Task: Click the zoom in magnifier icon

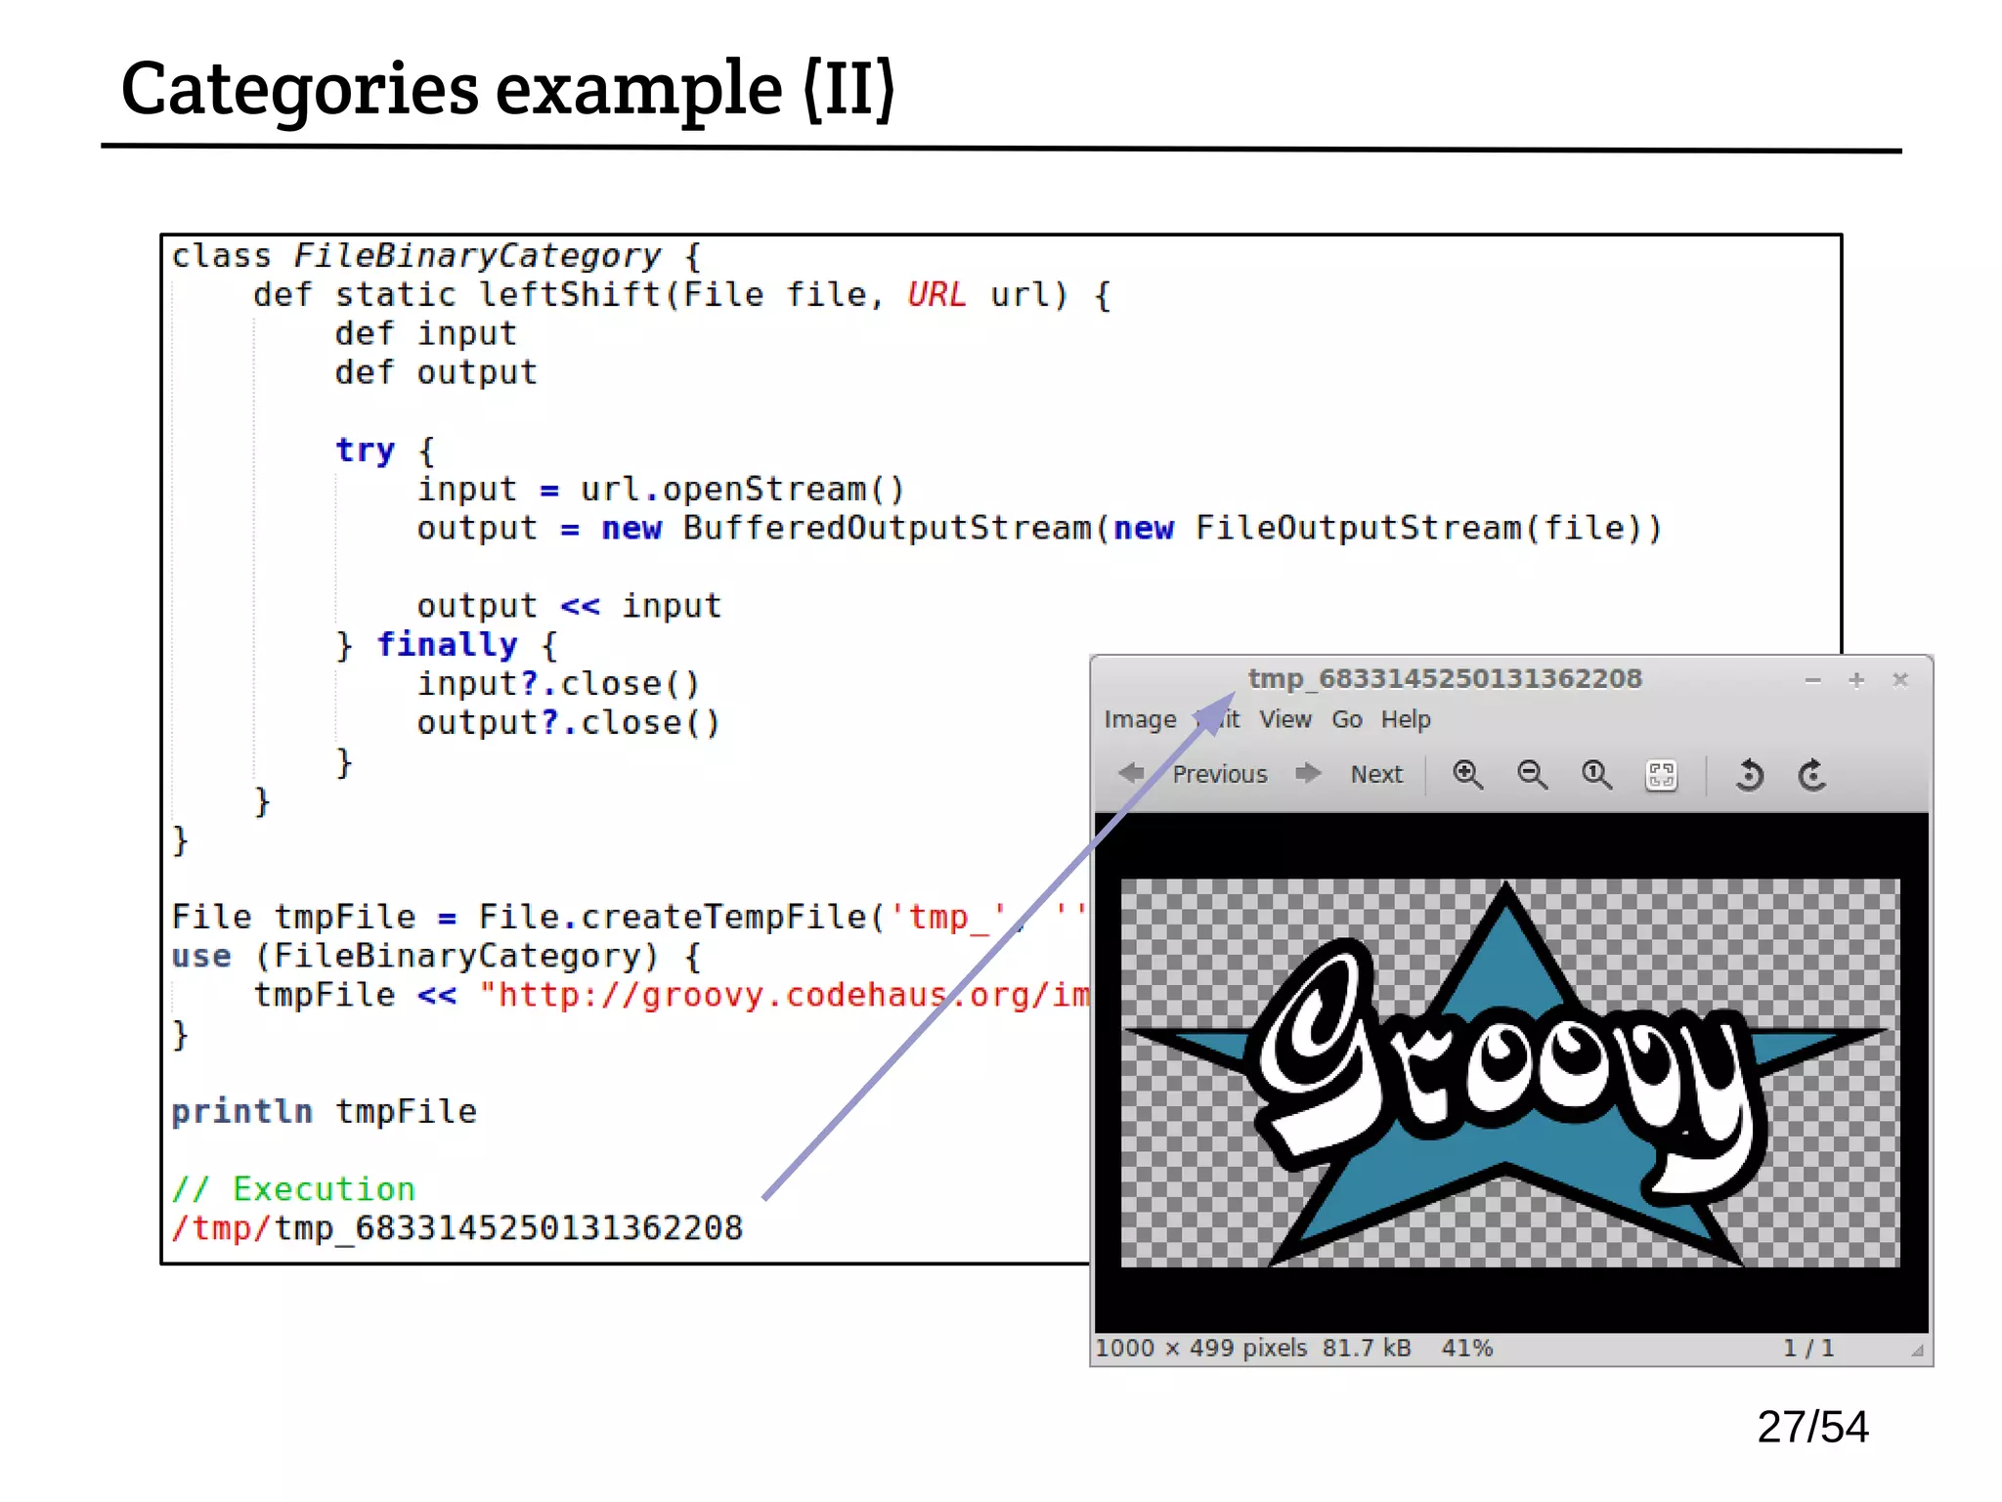Action: coord(1467,775)
